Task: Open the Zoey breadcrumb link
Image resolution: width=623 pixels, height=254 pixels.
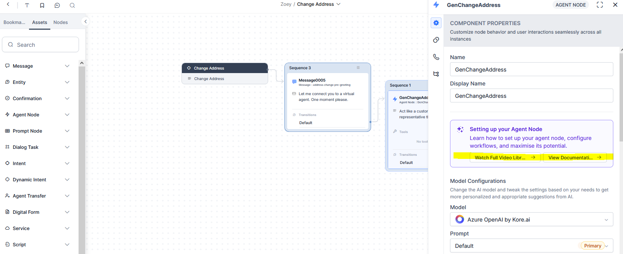Action: click(x=286, y=4)
